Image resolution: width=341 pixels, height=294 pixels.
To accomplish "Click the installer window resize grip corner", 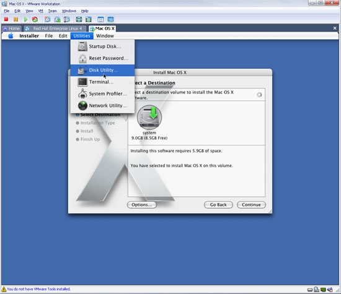I will coord(270,212).
